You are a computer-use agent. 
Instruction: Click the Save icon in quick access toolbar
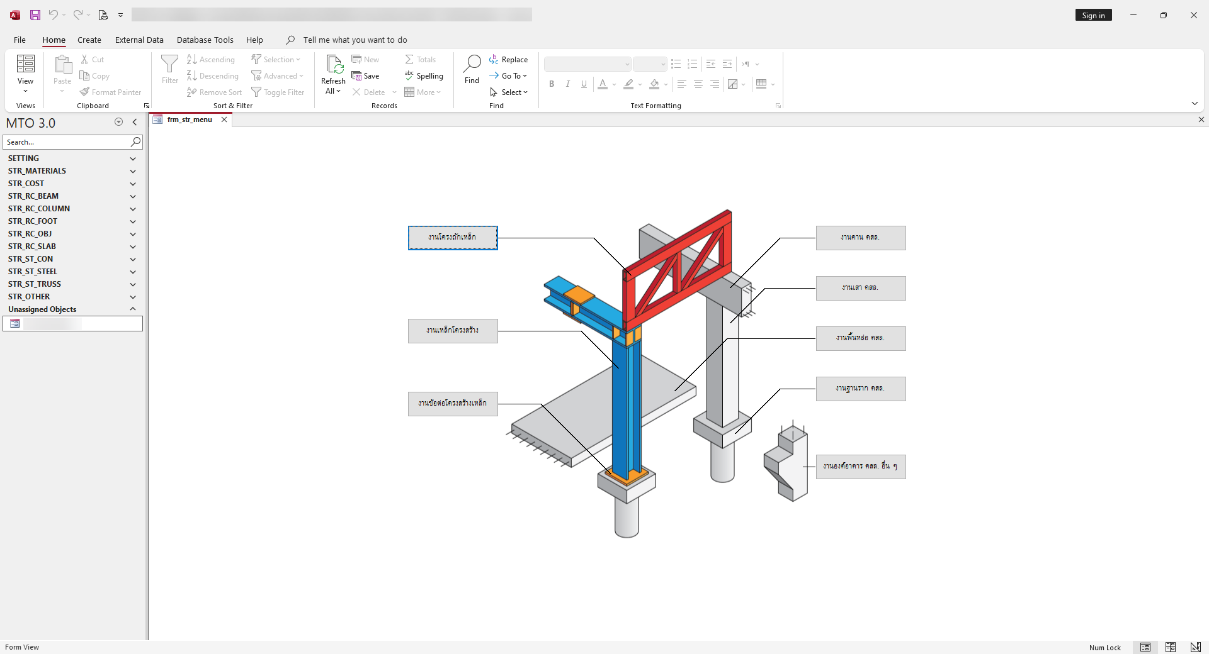35,15
